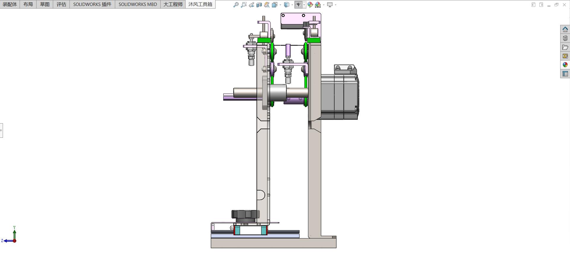Click the collapse-left panel arrow icon
The image size is (570, 261).
click(x=533, y=5)
